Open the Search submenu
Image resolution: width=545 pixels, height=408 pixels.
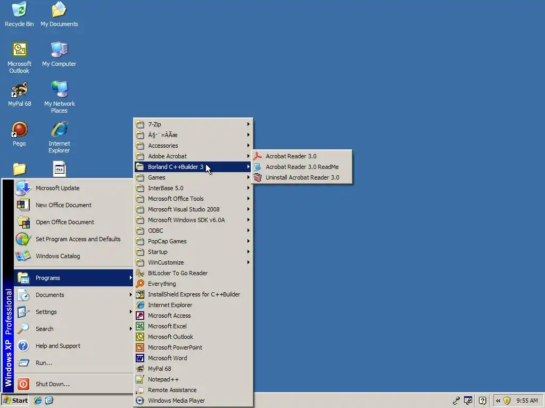pos(73,329)
